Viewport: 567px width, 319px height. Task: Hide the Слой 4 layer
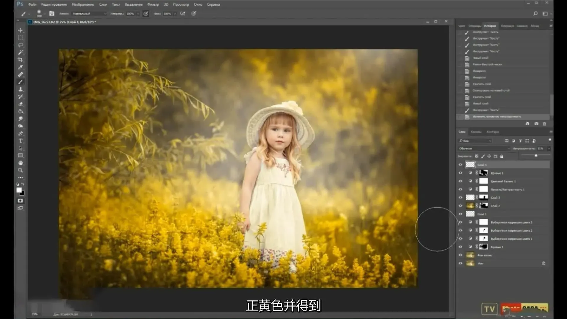coord(460,165)
